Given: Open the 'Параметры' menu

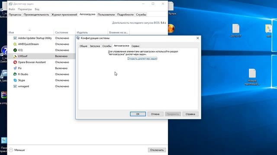Looking at the screenshot, I should tap(25, 9).
